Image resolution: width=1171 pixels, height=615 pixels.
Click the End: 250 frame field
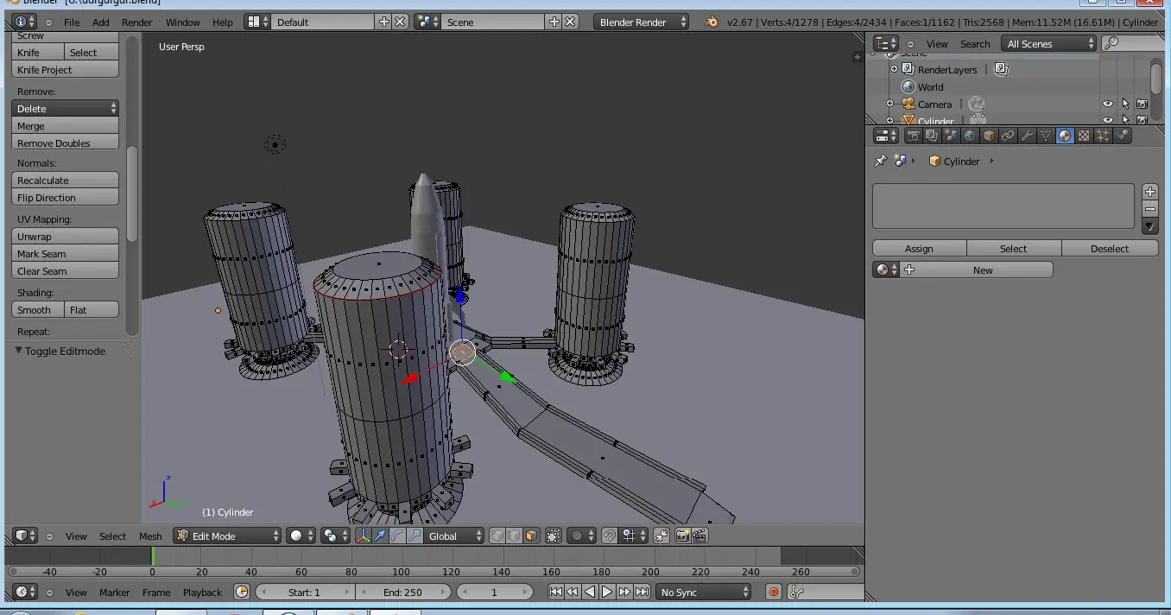pos(403,593)
